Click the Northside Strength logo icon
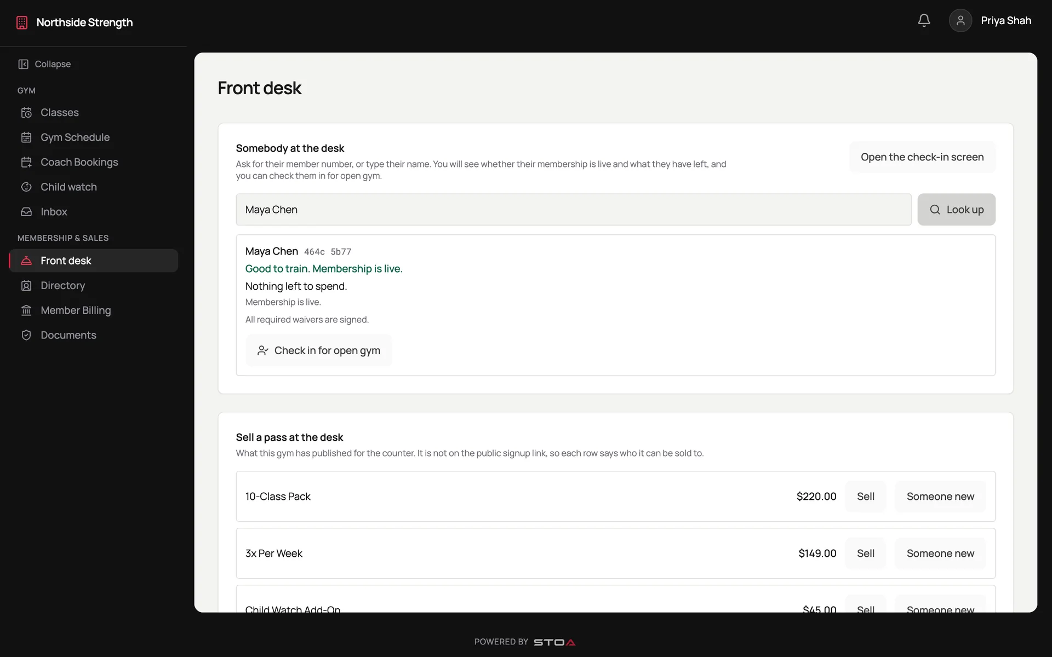 (x=22, y=22)
